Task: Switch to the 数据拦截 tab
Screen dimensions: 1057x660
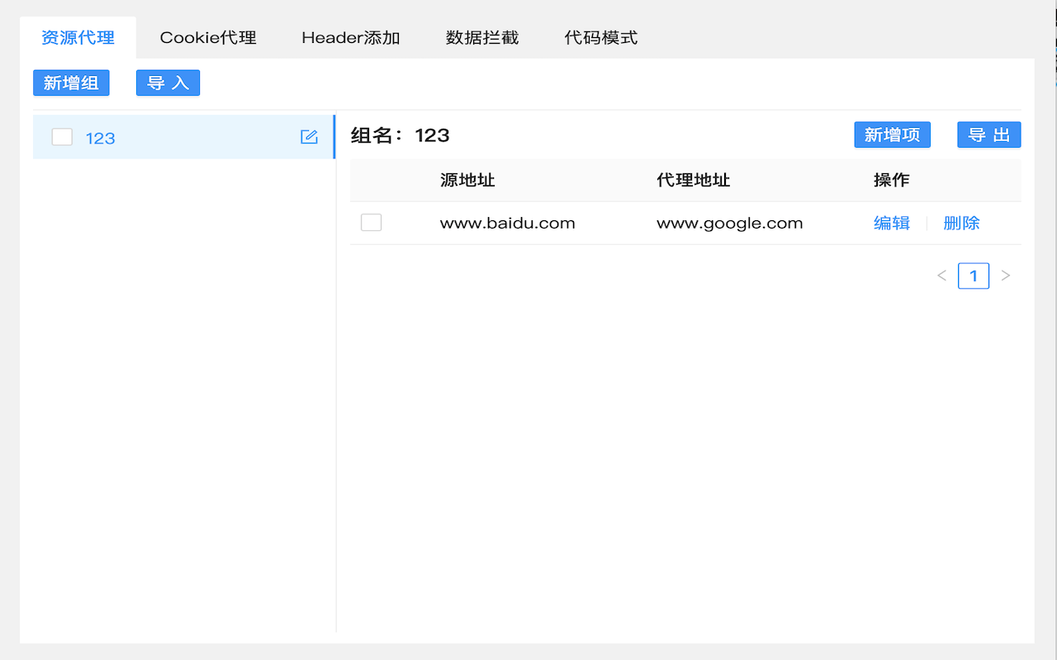Action: click(x=482, y=37)
